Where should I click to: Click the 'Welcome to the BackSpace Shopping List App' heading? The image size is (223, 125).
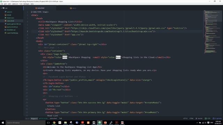pyautogui.click(x=72, y=67)
